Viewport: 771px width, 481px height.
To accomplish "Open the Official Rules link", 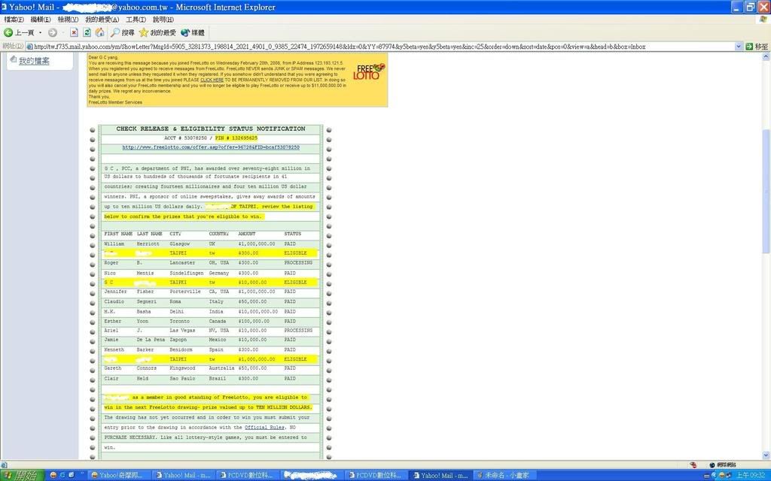I will (x=264, y=428).
